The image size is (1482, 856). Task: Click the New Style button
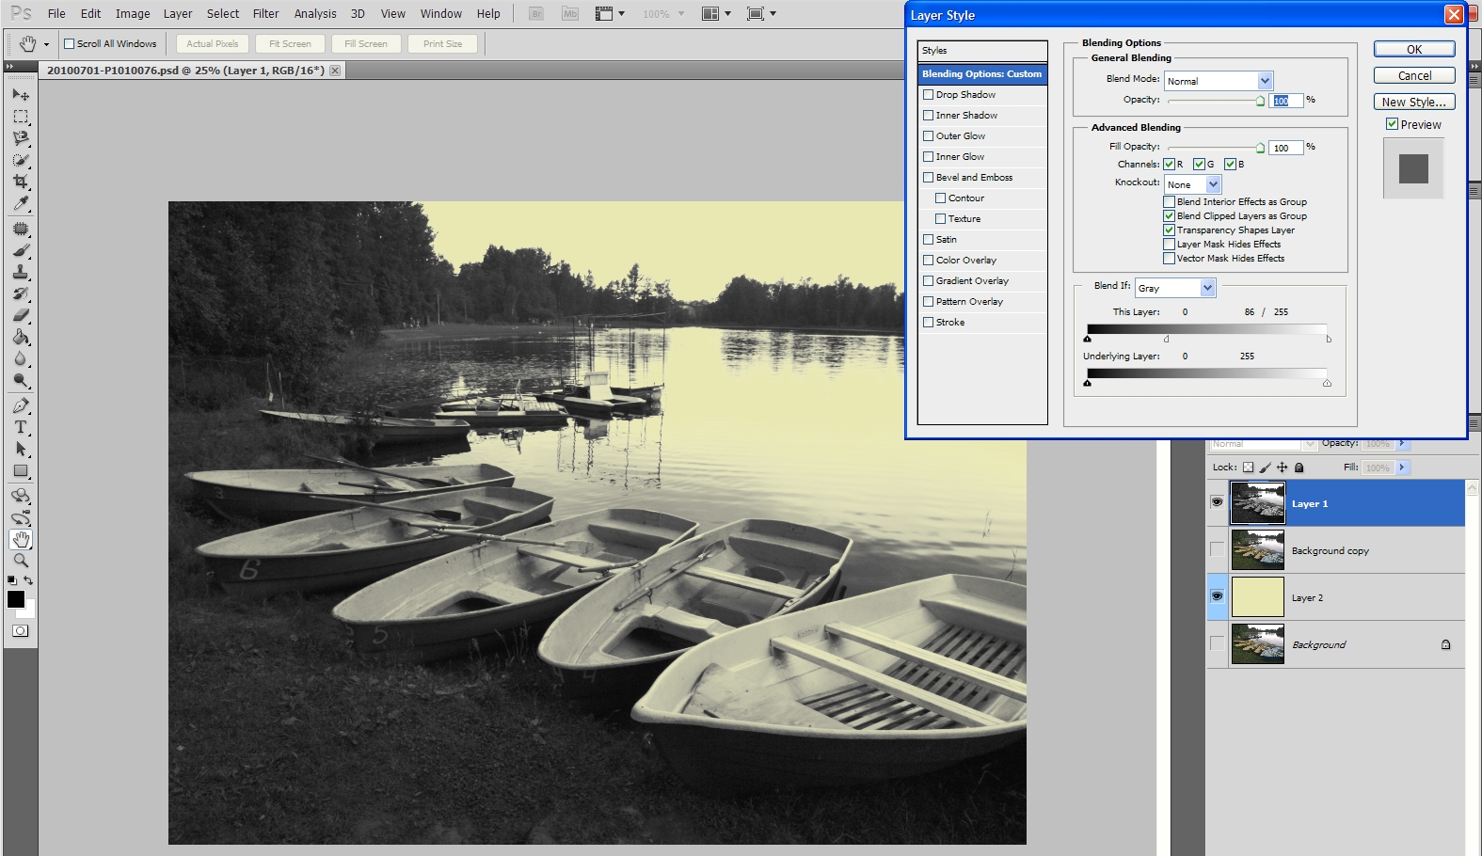tap(1413, 102)
